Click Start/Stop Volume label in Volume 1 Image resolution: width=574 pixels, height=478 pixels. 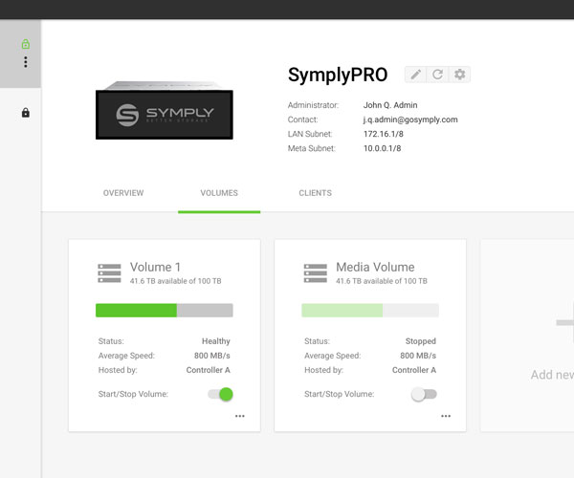coord(133,394)
